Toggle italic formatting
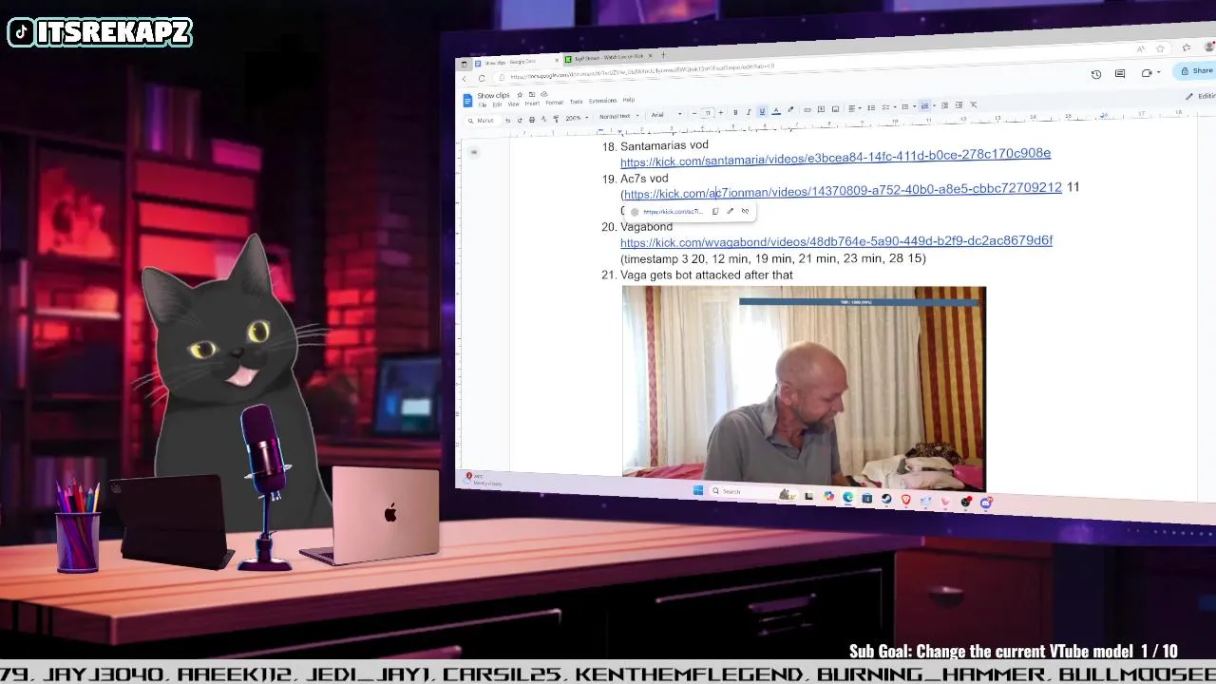Image resolution: width=1216 pixels, height=684 pixels. [x=749, y=112]
